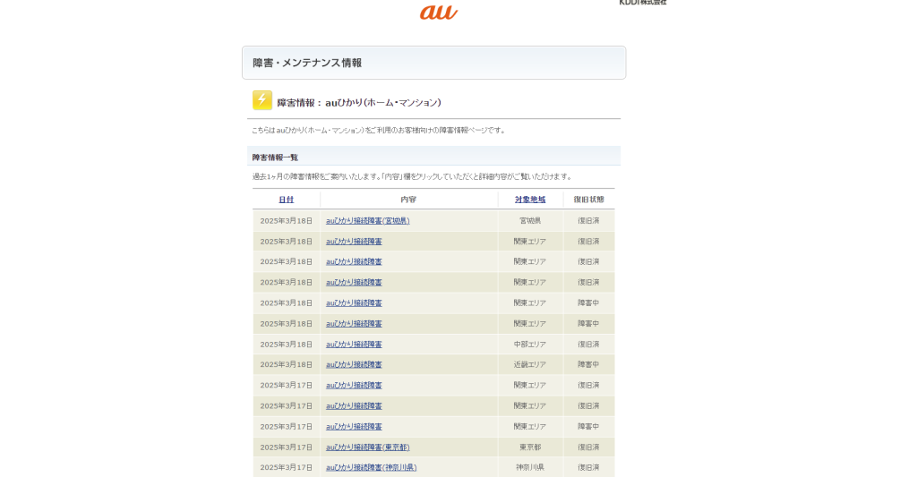The image size is (917, 477).
Task: Open auひかり接続障害(宮城県) details
Action: tap(368, 220)
